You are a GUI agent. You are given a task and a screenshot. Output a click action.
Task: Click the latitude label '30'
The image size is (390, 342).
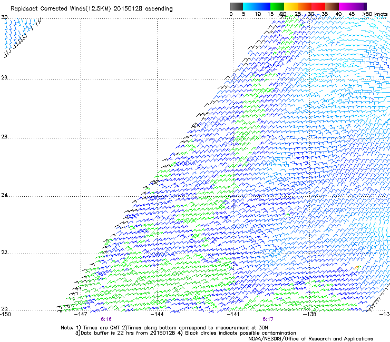4,17
